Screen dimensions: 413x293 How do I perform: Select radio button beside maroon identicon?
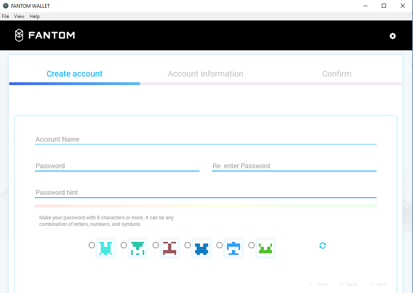(156, 245)
